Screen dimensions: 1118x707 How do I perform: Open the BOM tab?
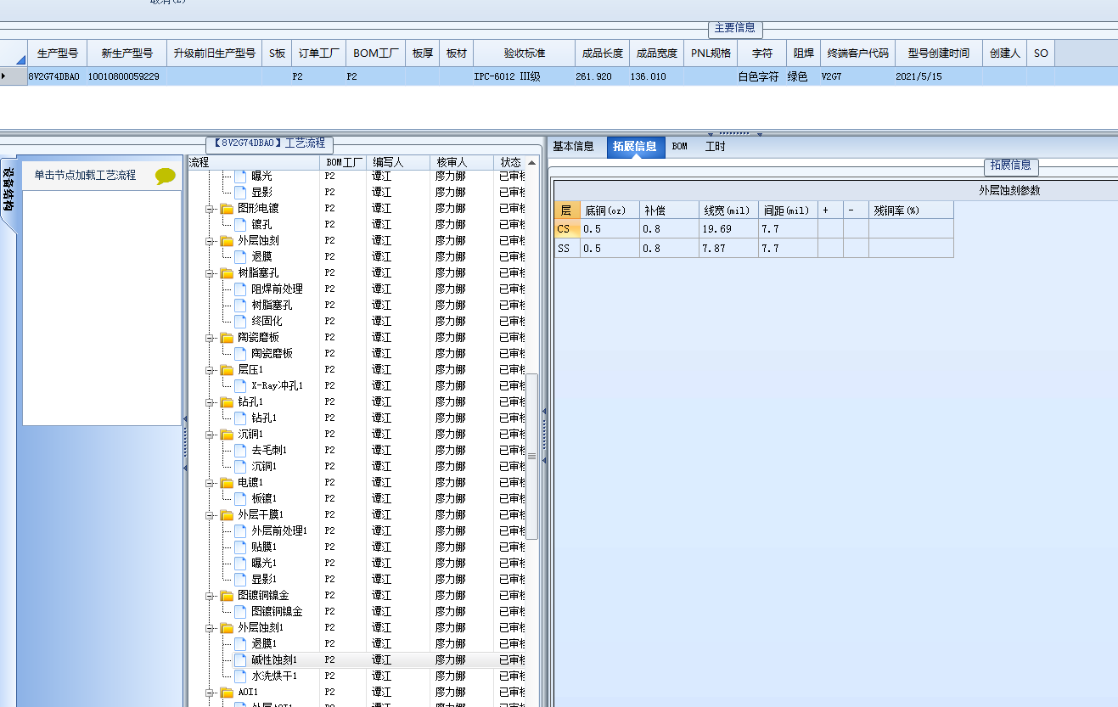click(x=679, y=146)
